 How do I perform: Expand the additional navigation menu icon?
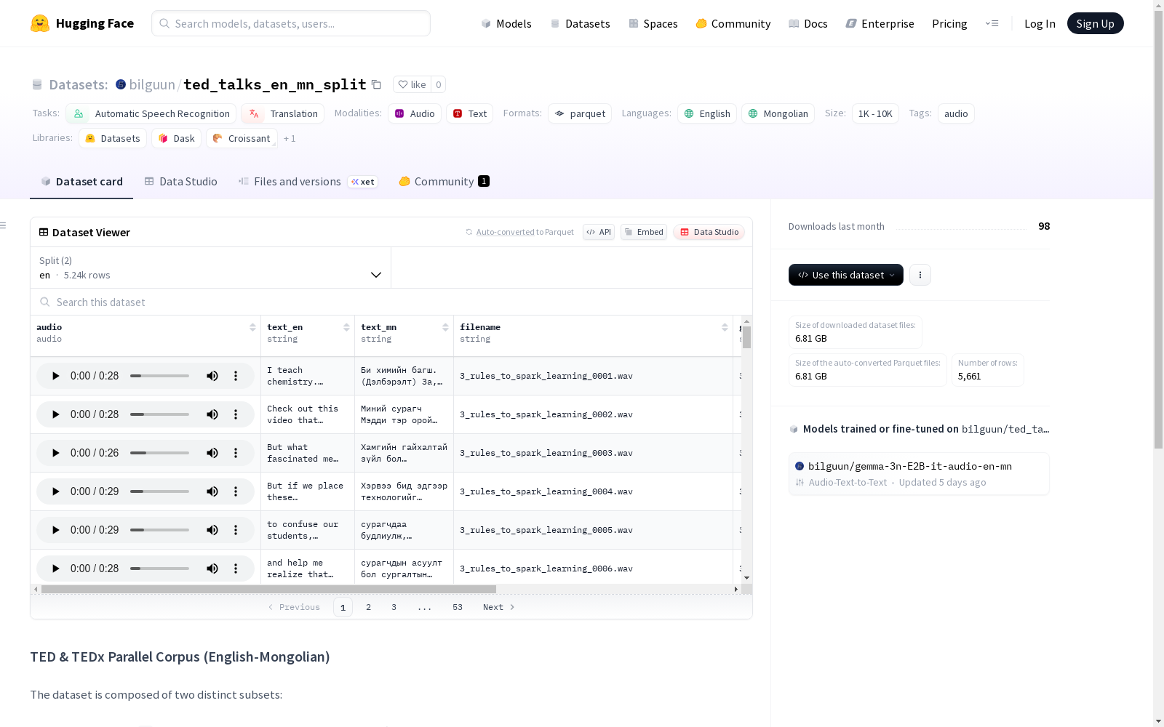(992, 23)
